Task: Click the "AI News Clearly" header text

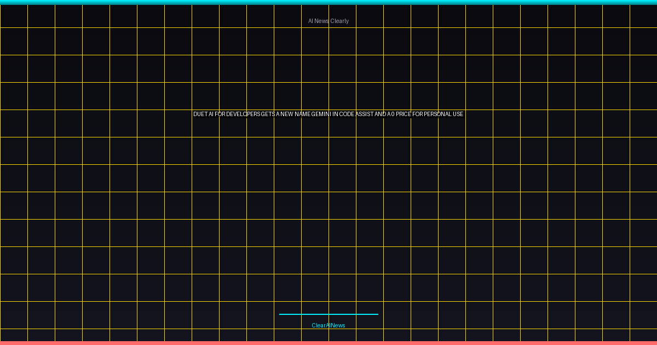Action: click(328, 21)
